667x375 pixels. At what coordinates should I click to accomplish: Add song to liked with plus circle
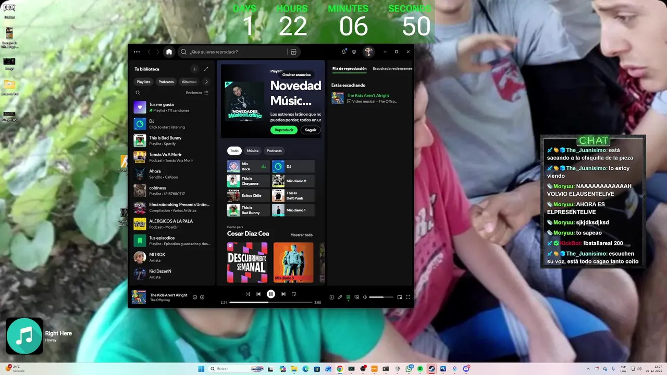click(202, 297)
